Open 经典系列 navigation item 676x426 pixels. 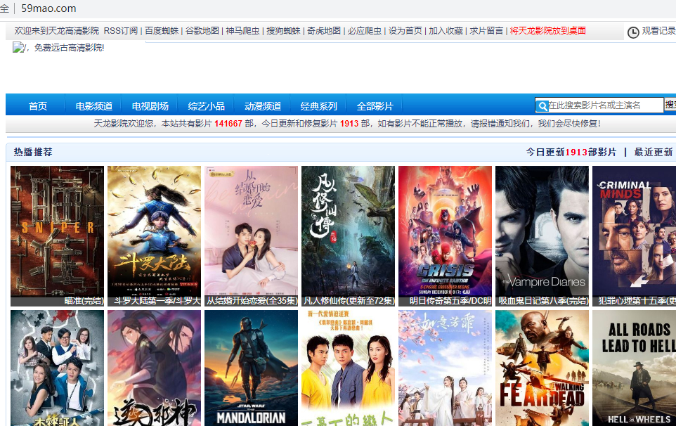pyautogui.click(x=318, y=106)
